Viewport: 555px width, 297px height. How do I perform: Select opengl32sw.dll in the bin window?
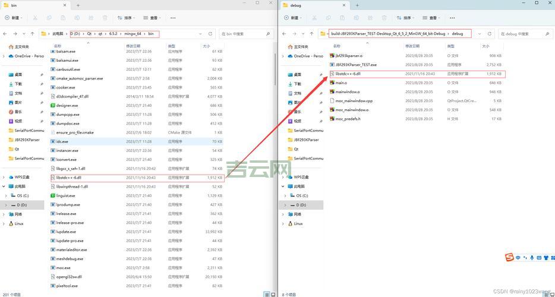(x=137, y=277)
